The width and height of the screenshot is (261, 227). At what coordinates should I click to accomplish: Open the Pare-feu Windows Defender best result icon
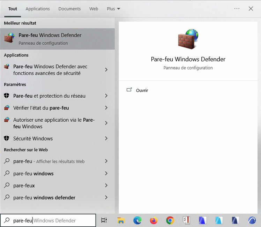tap(9, 38)
